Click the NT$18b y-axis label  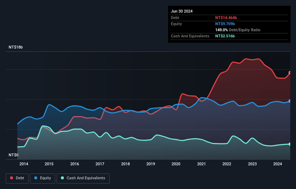click(17, 47)
